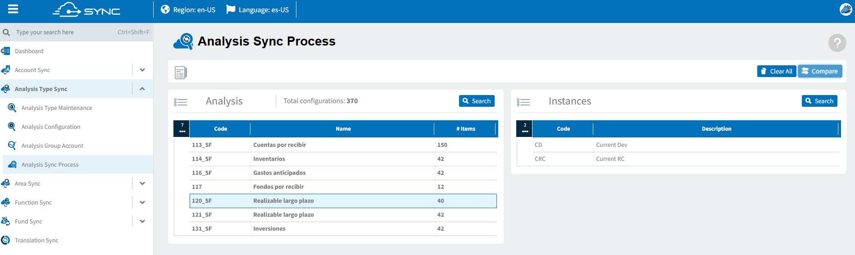Click the Analysis Configuration icon

(x=12, y=127)
